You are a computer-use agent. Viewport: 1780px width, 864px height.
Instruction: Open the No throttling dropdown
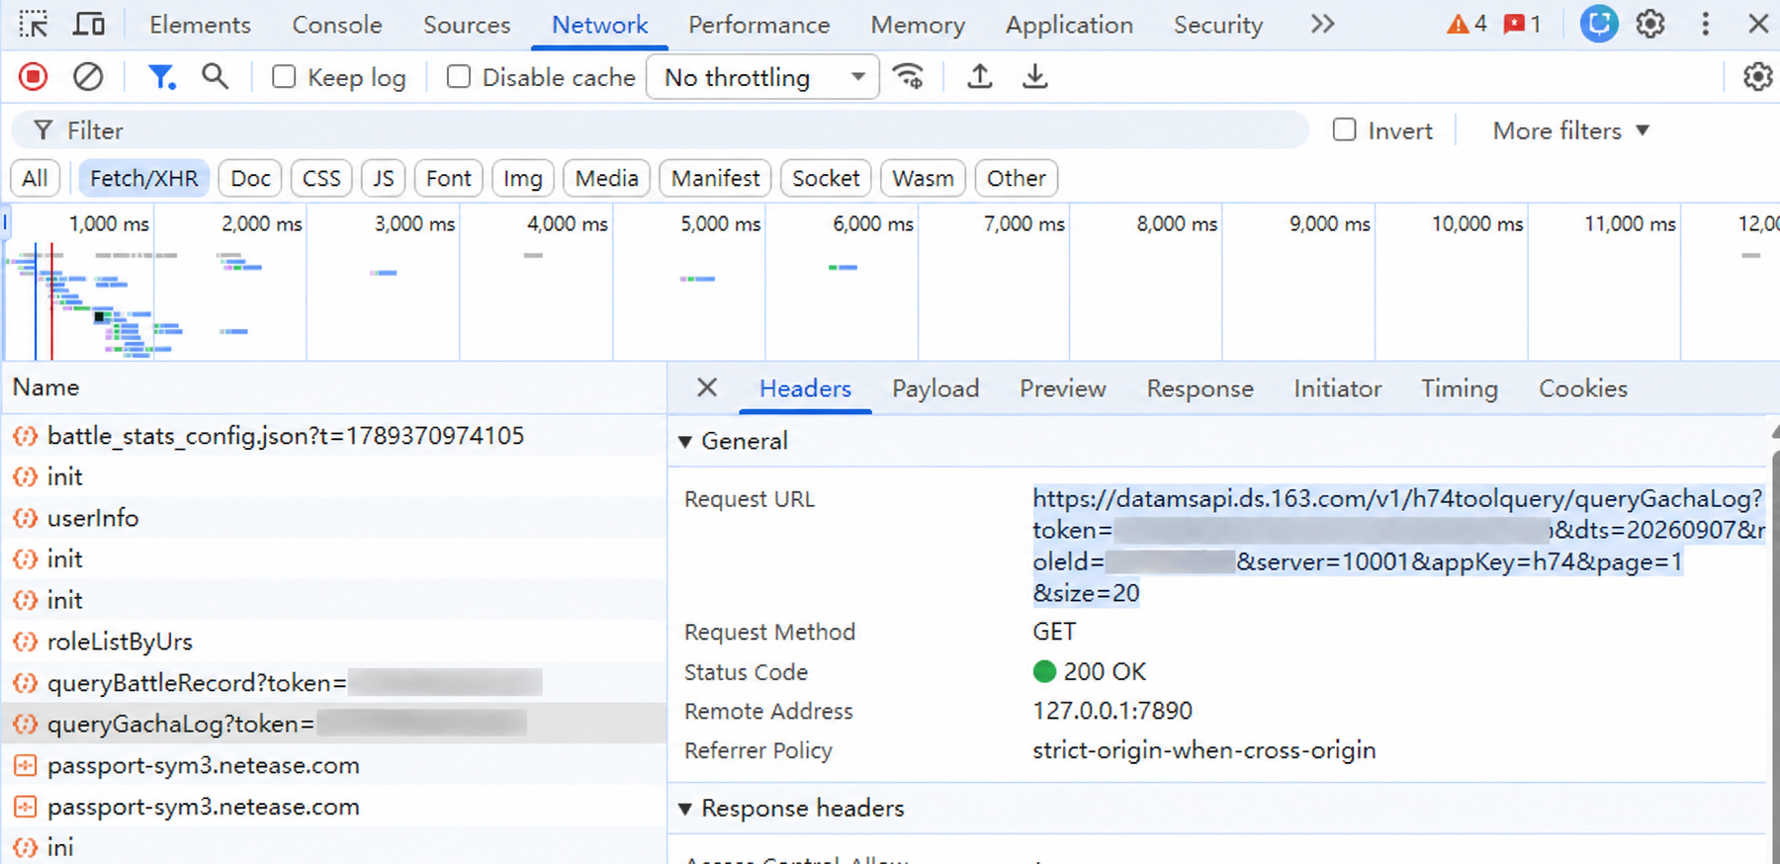point(762,77)
